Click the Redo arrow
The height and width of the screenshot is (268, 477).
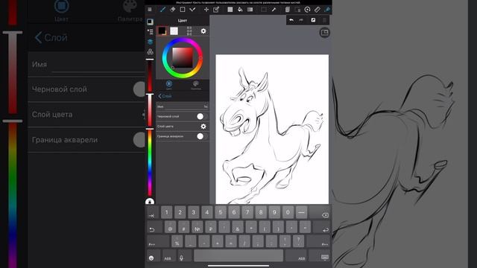tap(301, 20)
